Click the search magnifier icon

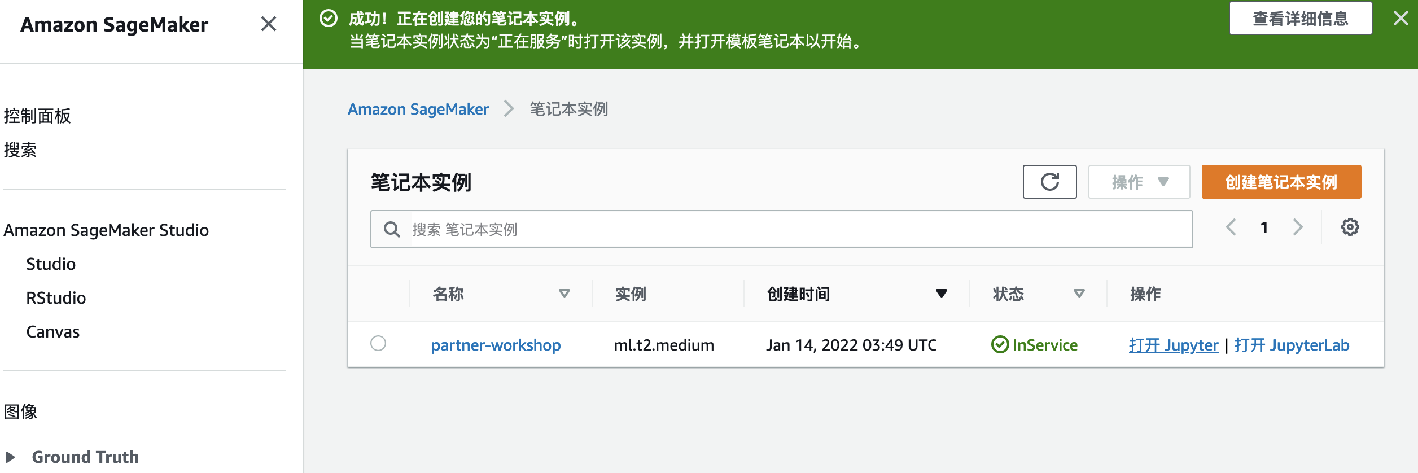392,229
